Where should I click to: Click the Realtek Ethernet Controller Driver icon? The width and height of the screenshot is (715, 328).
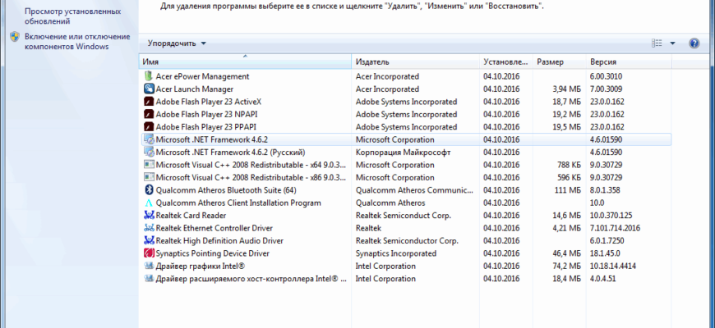tap(148, 228)
